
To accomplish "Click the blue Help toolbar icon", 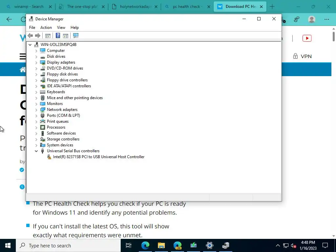I will pos(58,35).
